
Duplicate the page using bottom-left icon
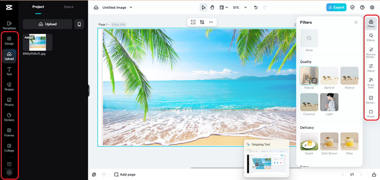click(x=94, y=175)
